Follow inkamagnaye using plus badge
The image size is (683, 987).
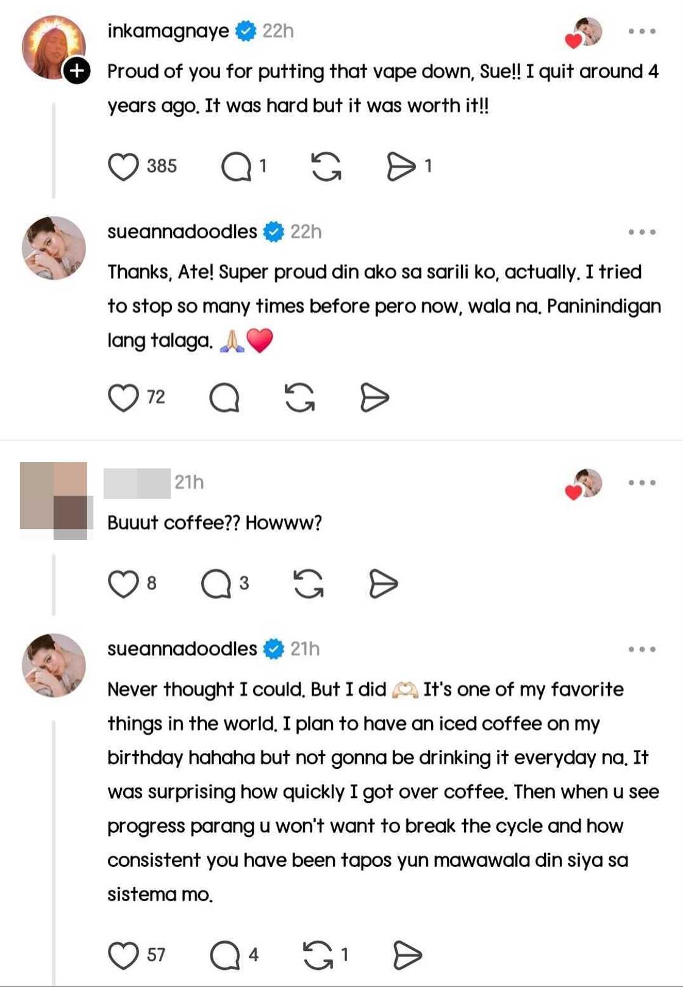pyautogui.click(x=77, y=71)
